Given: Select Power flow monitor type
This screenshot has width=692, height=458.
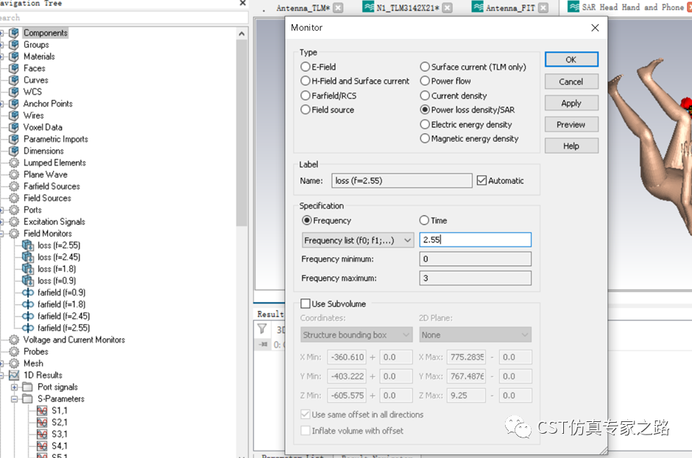Looking at the screenshot, I should 425,81.
